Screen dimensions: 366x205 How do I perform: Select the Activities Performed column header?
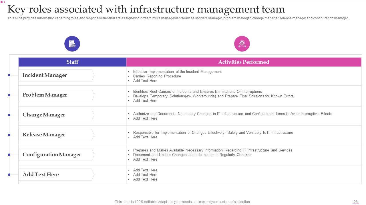click(x=244, y=62)
